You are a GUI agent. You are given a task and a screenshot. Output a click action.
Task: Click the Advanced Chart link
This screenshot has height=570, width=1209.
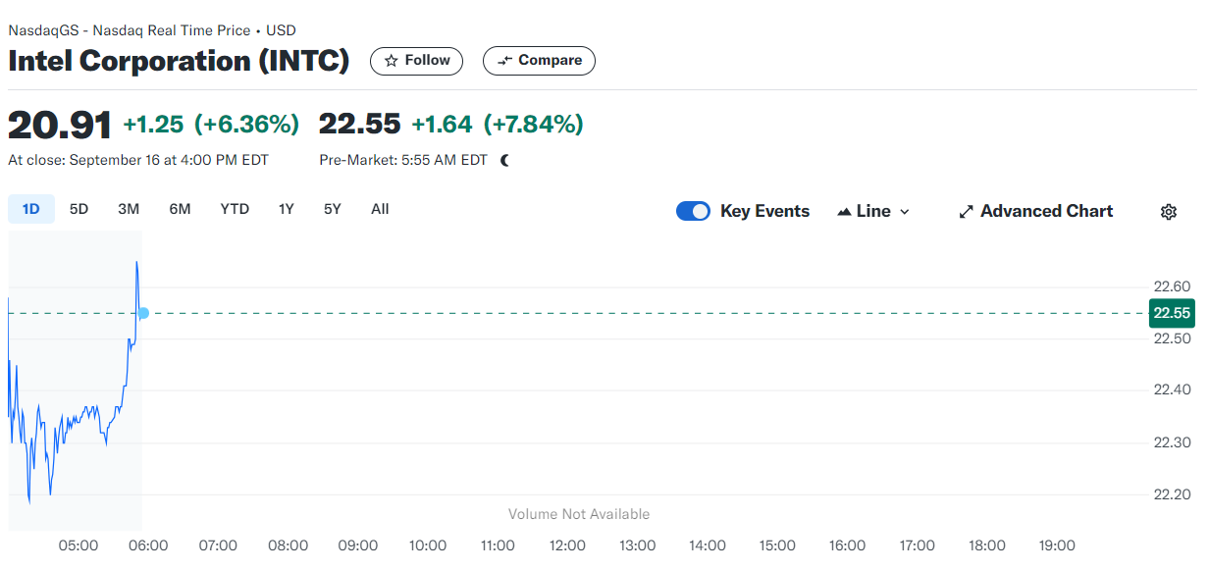click(1046, 211)
